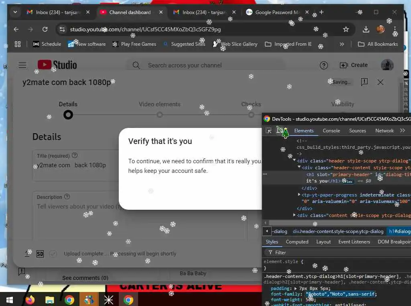Expand tp-yt-paper-progress node
411x306 pixels.
click(x=299, y=195)
